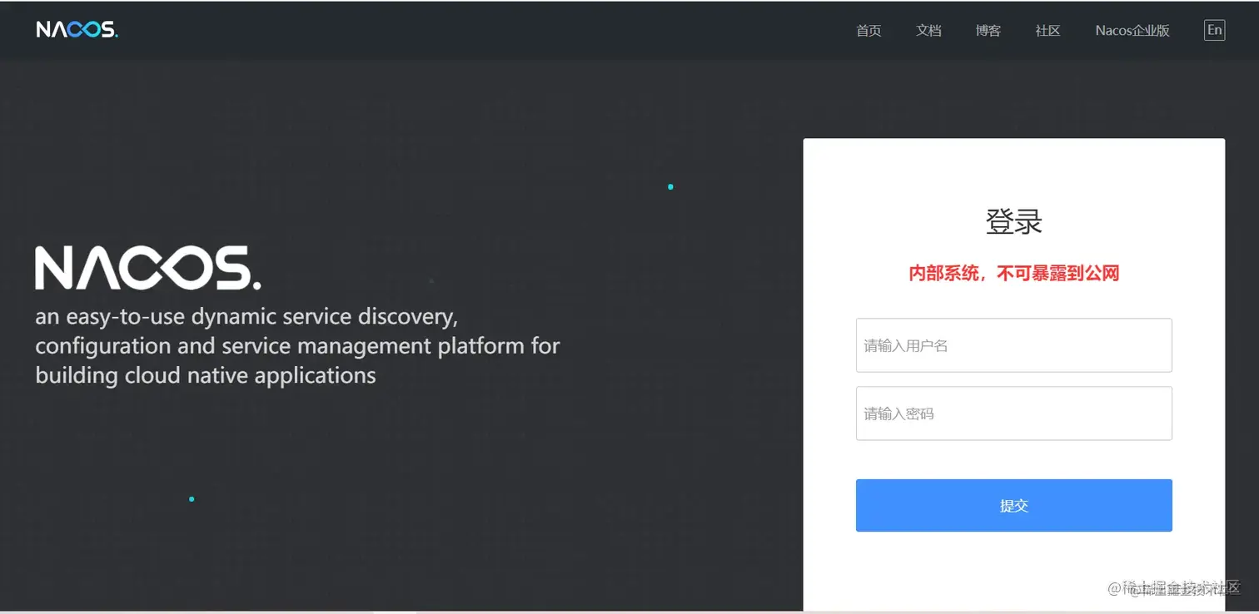This screenshot has width=1259, height=614.
Task: Click the large NACOS banner logo
Action: point(148,268)
